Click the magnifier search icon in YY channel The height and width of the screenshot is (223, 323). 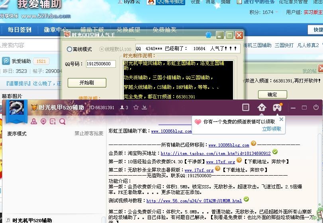tap(62, 121)
